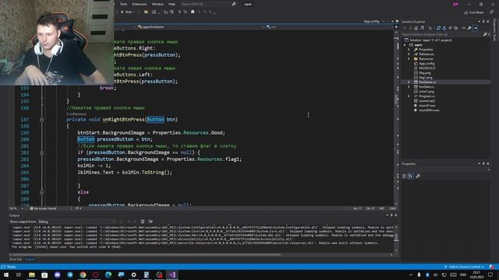This screenshot has width=499, height=280.
Task: Collapse onRightBtnPress method outline toggle
Action: coord(41,120)
